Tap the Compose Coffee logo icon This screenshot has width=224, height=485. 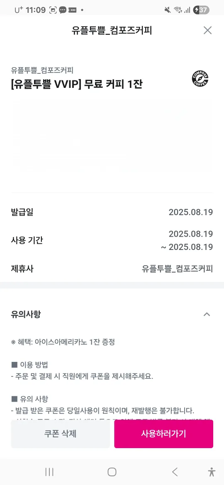pyautogui.click(x=200, y=79)
